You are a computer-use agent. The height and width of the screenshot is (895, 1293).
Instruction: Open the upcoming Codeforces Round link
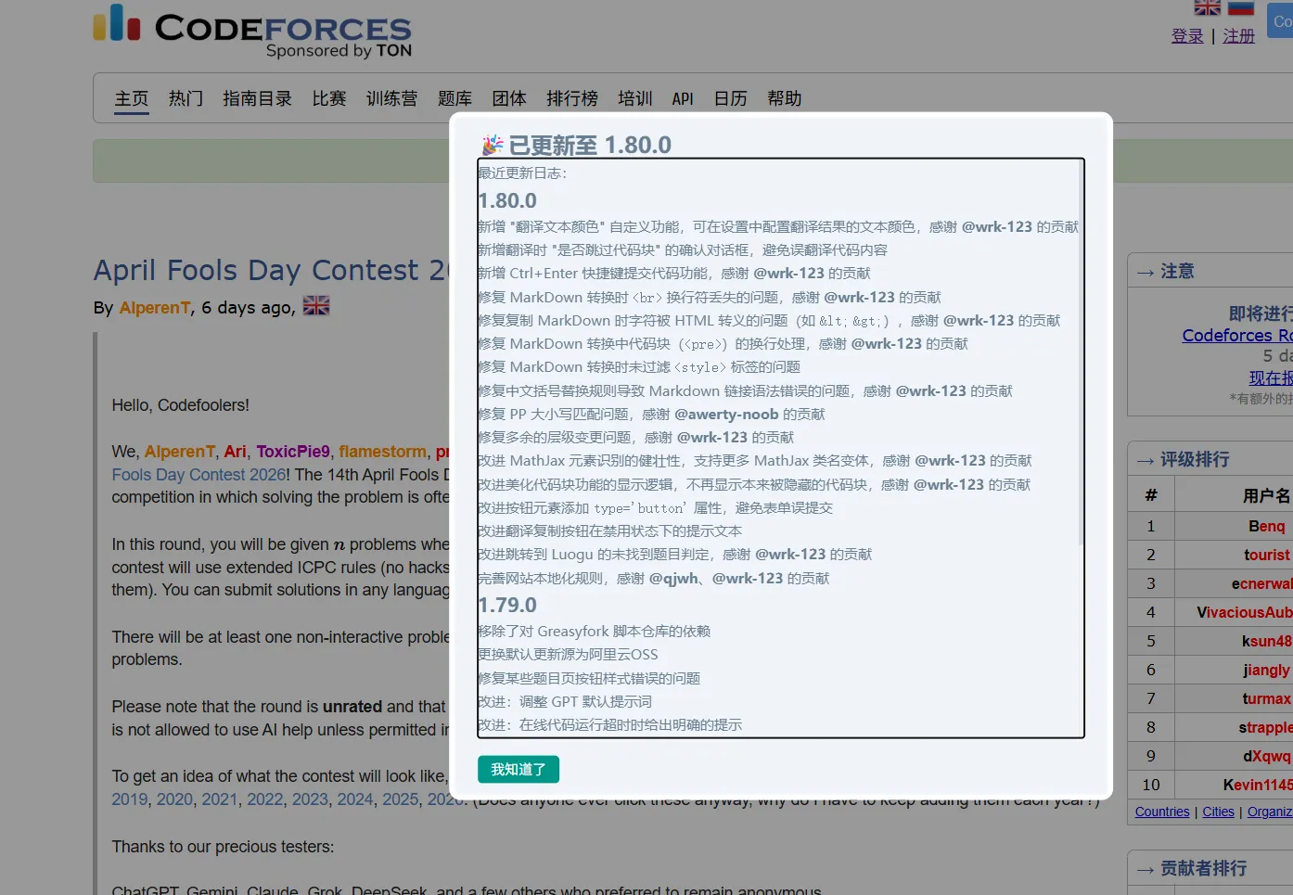point(1235,335)
